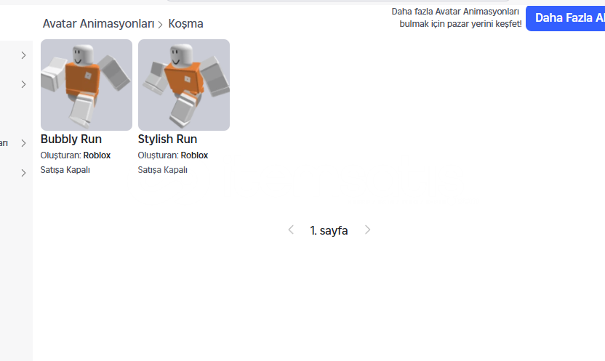This screenshot has width=605, height=361.
Task: Click 'Satışa Kapalı' under Bubbly Run
Action: (65, 170)
